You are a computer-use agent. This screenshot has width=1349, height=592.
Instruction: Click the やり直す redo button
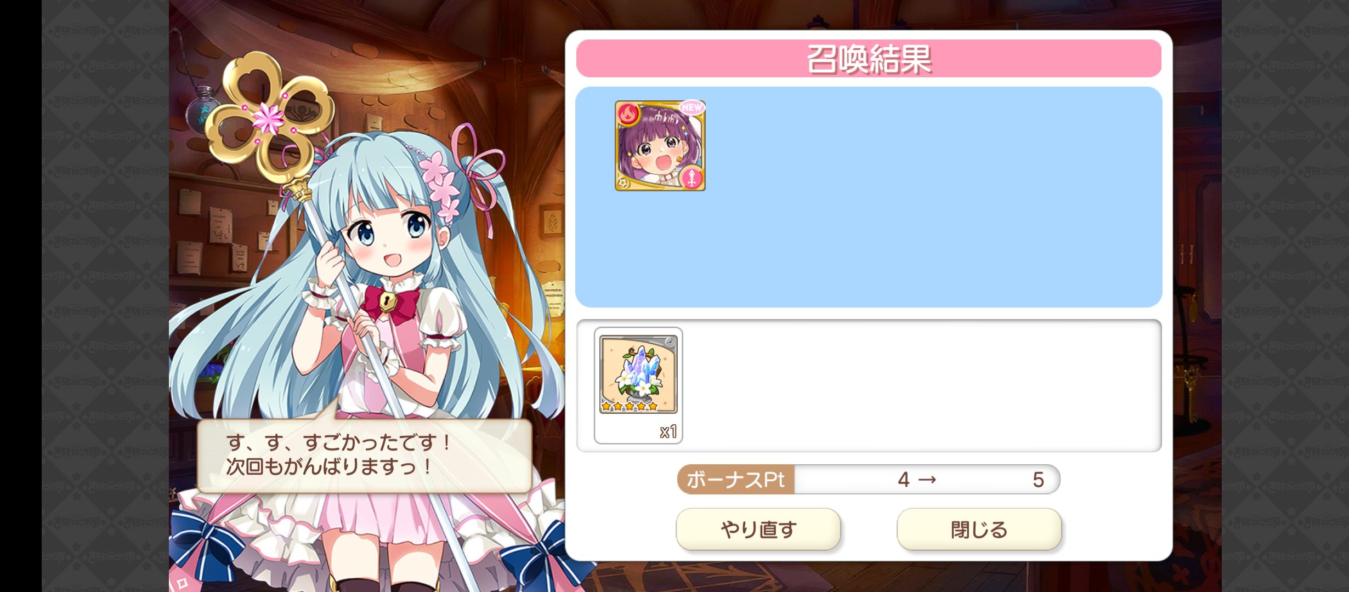[758, 530]
